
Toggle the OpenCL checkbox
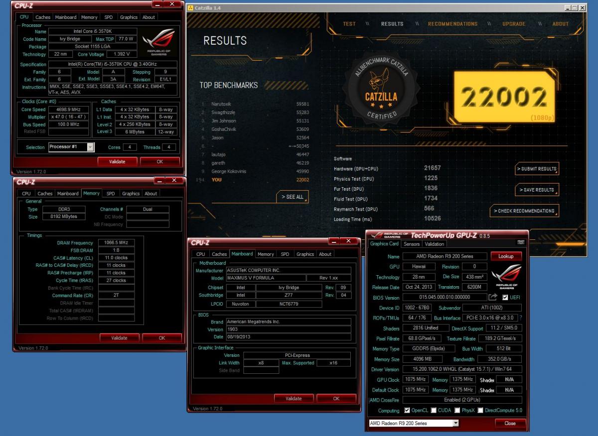(407, 410)
